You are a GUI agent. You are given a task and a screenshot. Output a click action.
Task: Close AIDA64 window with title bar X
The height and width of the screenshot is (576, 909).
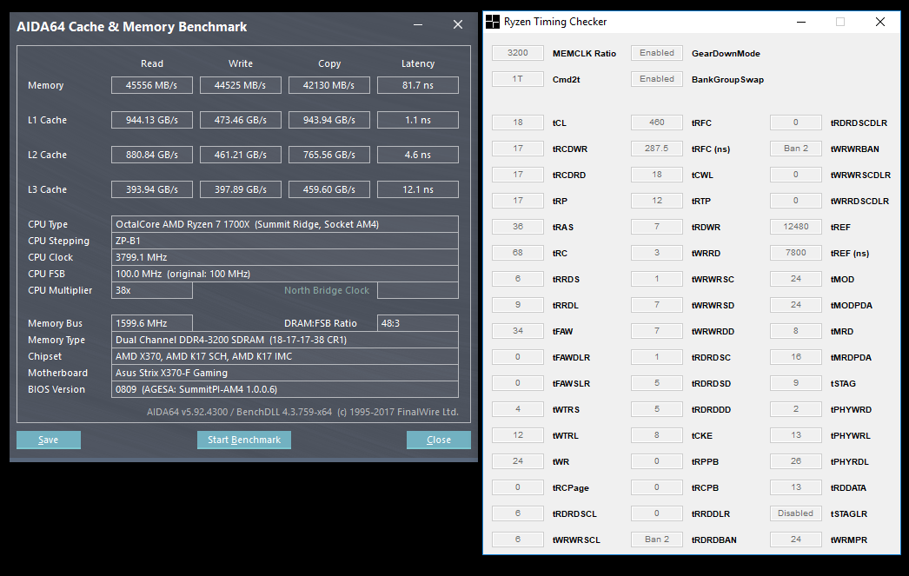tap(458, 24)
